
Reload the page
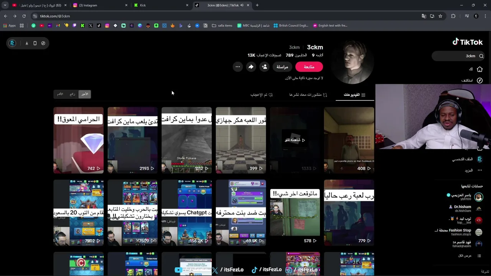click(24, 16)
